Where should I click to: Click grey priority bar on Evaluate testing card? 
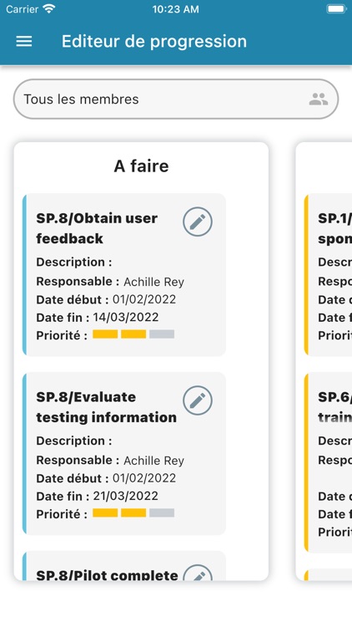pos(162,513)
